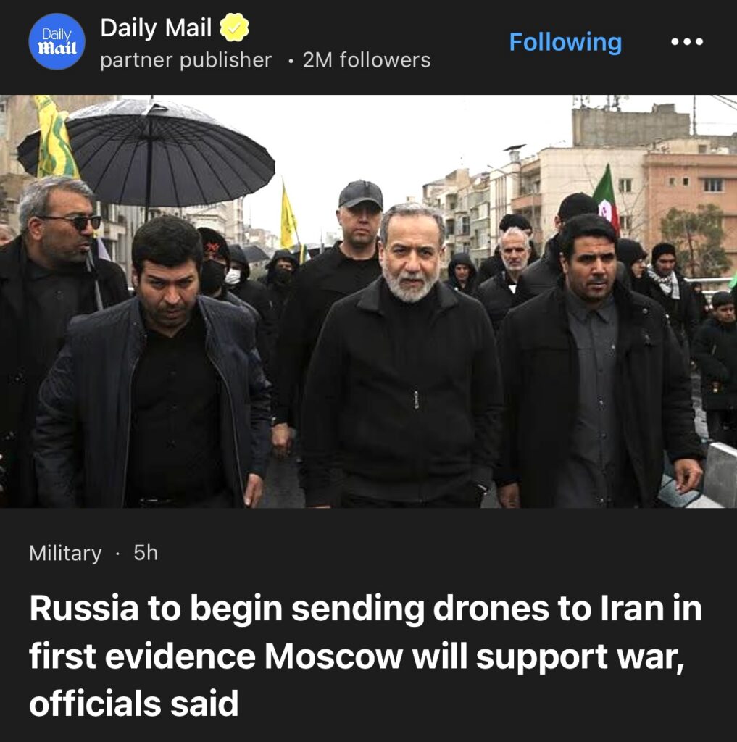The image size is (737, 742).
Task: Open the Daily Mail publisher name
Action: [156, 28]
